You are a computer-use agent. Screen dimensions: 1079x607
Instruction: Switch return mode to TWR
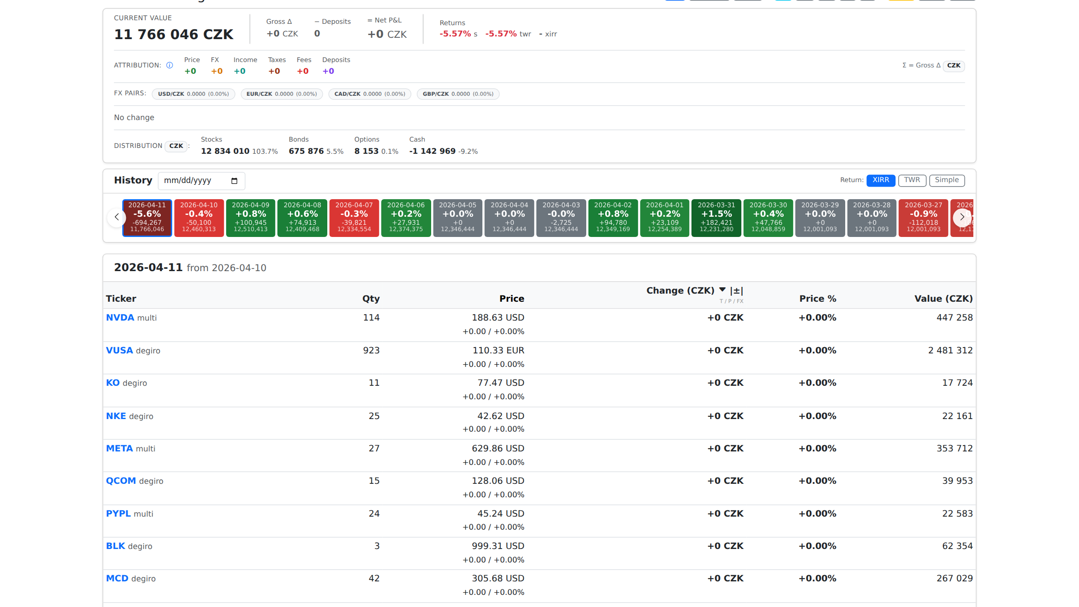[912, 180]
